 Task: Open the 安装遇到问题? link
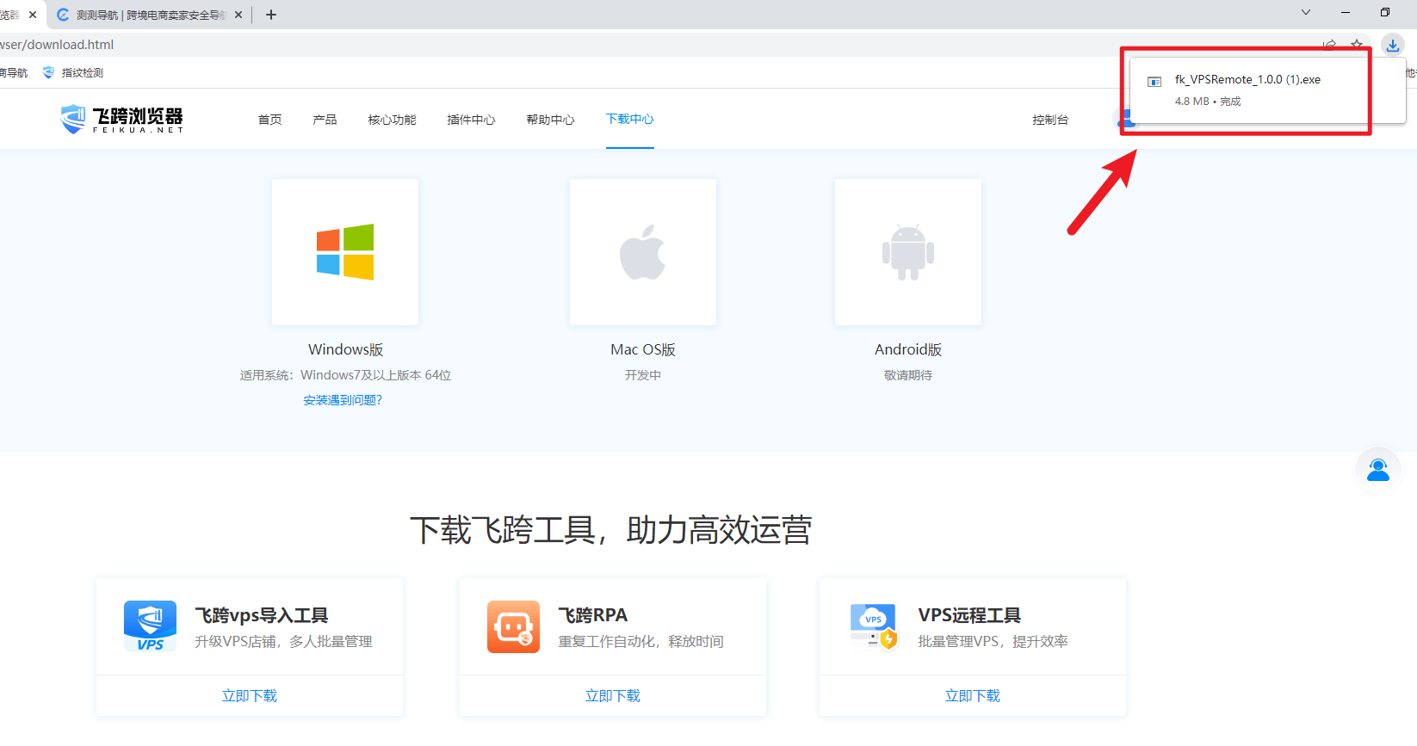click(343, 400)
